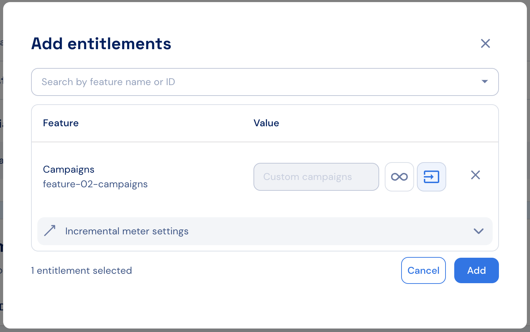
Task: Close the Add entitlements dialog
Action: [485, 44]
